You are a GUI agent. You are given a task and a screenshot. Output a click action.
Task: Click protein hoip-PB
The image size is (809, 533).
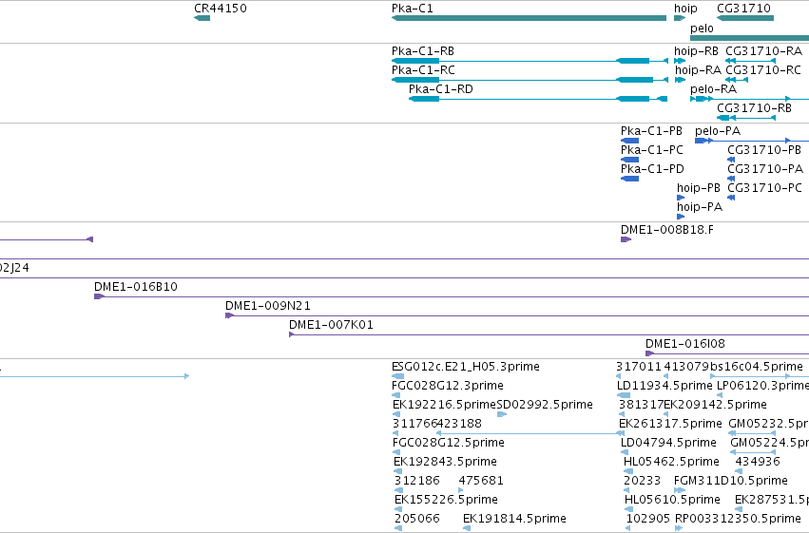681,198
